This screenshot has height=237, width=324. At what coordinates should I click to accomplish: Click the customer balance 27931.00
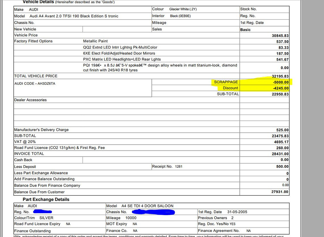(x=280, y=192)
